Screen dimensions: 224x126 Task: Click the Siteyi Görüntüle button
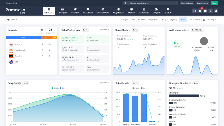(187, 3)
